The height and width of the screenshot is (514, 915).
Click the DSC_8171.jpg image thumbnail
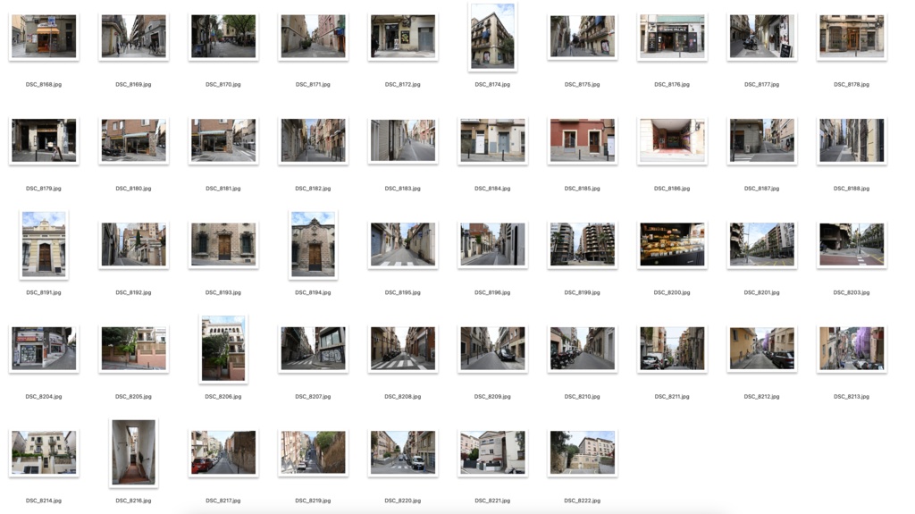(x=314, y=37)
